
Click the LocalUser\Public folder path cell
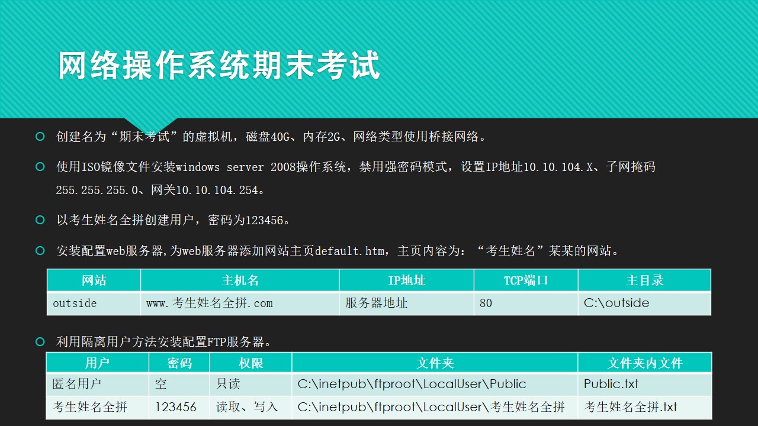click(x=435, y=384)
